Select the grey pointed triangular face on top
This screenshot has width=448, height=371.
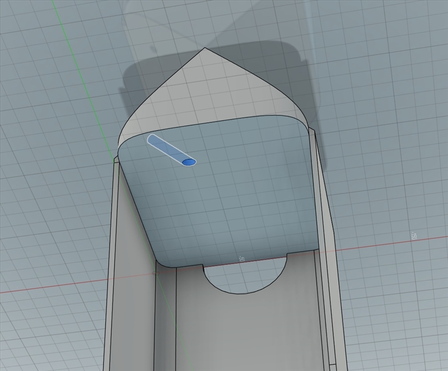tap(210, 91)
